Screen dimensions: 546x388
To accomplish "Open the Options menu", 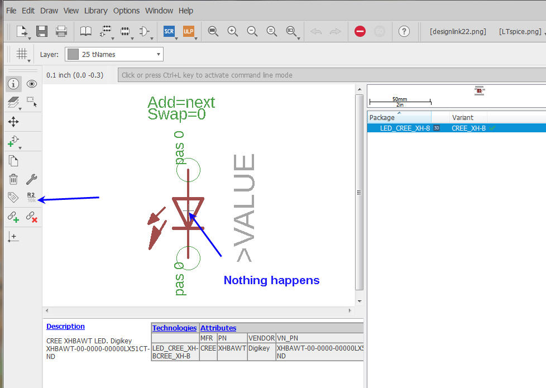I will [126, 10].
